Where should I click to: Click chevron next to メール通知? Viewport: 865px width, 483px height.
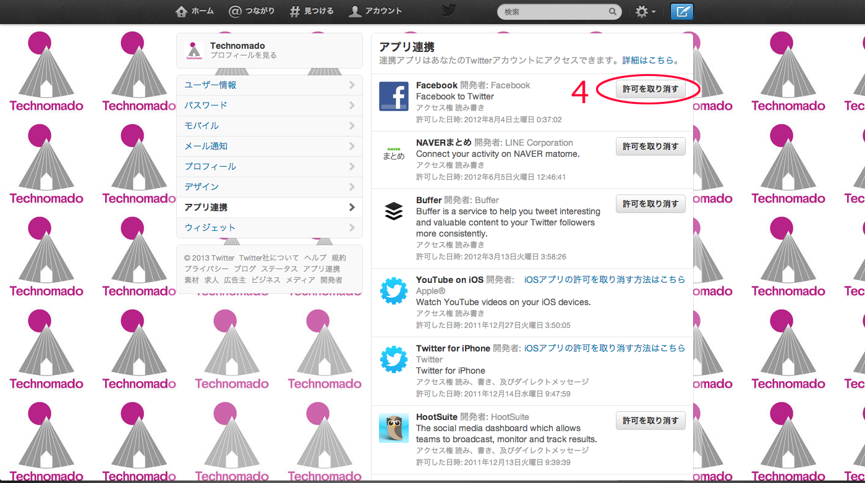(x=352, y=146)
